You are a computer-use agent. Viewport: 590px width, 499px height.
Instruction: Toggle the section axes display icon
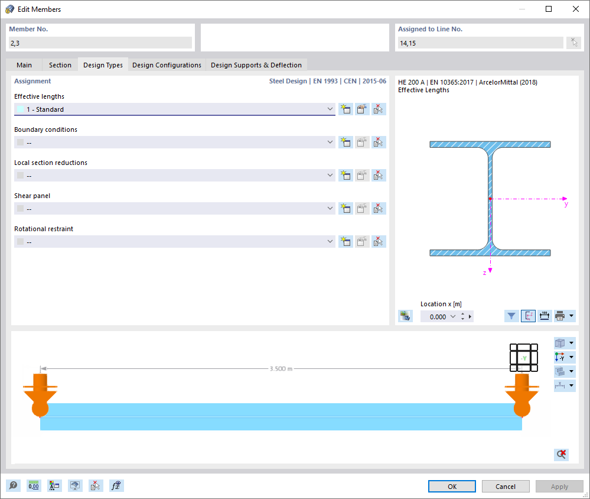tap(528, 316)
